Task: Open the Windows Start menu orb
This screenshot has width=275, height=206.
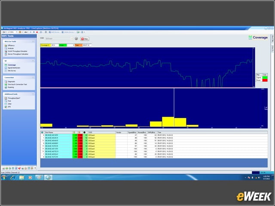Action: [4, 177]
